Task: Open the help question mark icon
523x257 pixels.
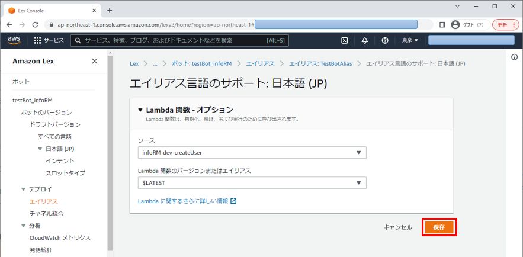Action: [385, 40]
